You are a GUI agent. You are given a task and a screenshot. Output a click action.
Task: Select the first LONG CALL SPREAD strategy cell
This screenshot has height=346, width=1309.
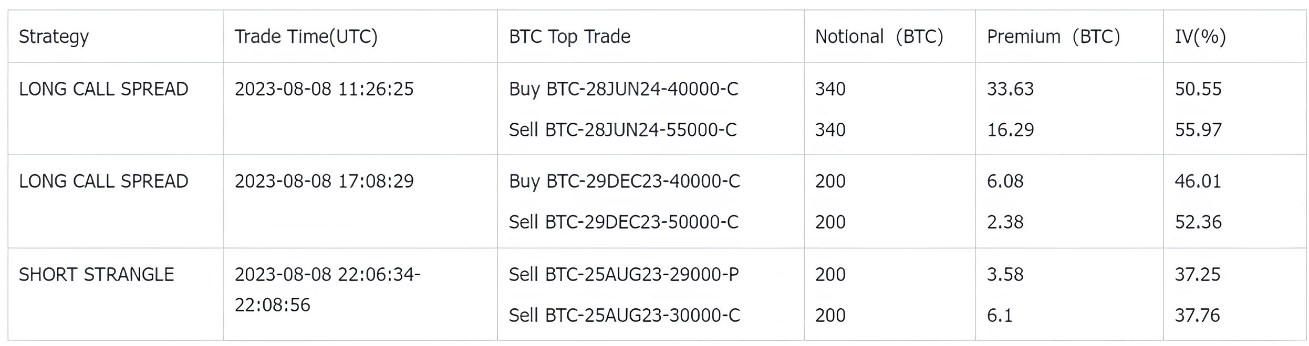pyautogui.click(x=103, y=89)
